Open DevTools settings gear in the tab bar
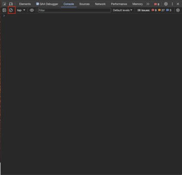The width and height of the screenshot is (182, 175). pyautogui.click(x=166, y=4)
